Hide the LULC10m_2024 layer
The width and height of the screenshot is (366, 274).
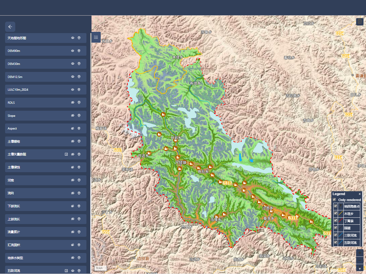pyautogui.click(x=72, y=90)
